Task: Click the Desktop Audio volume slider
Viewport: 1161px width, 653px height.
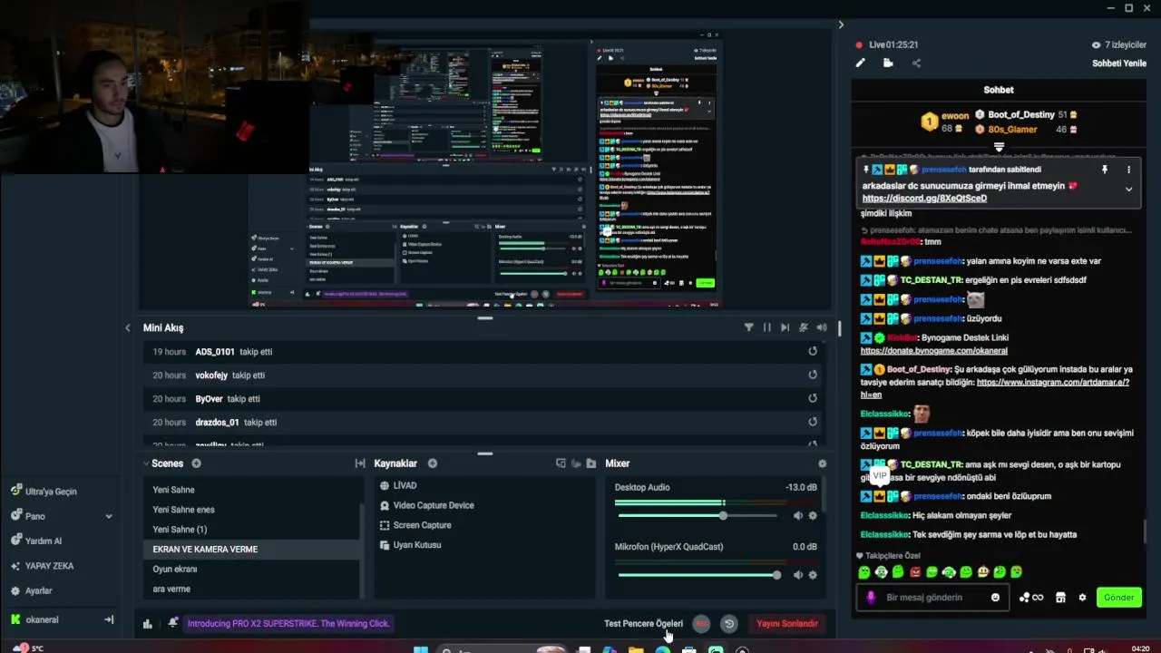Action: pos(697,516)
